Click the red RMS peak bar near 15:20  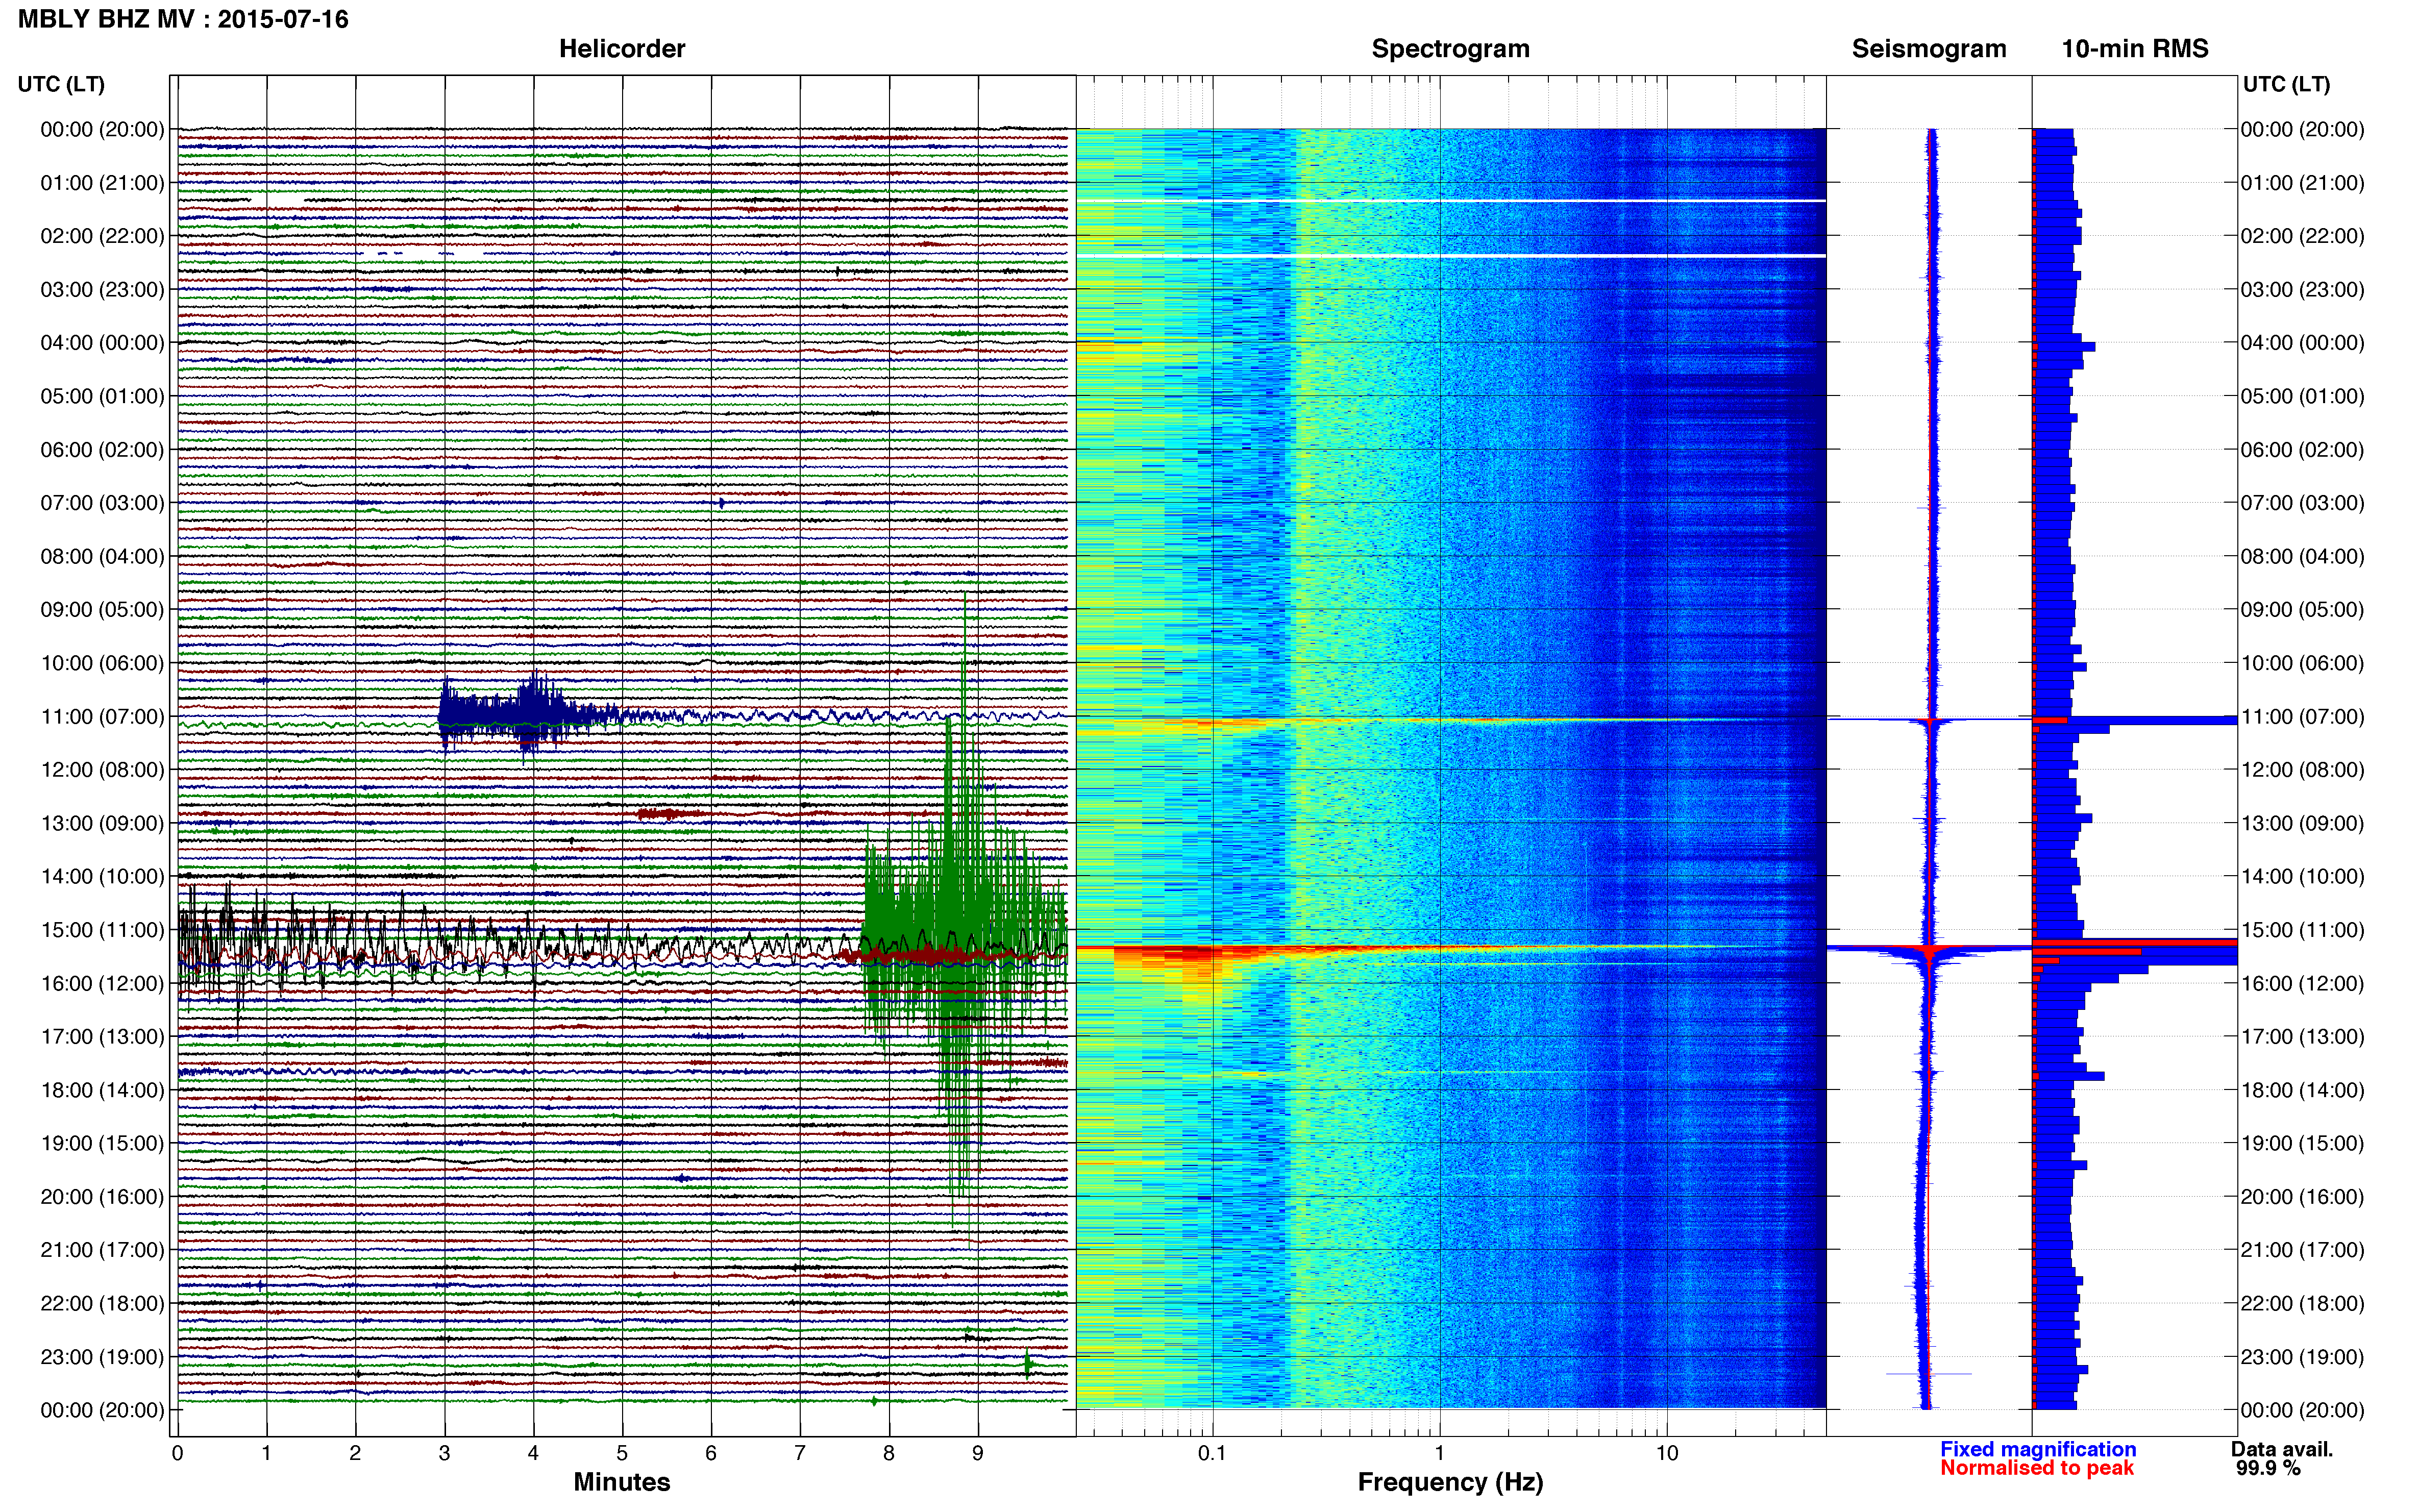click(x=2135, y=943)
